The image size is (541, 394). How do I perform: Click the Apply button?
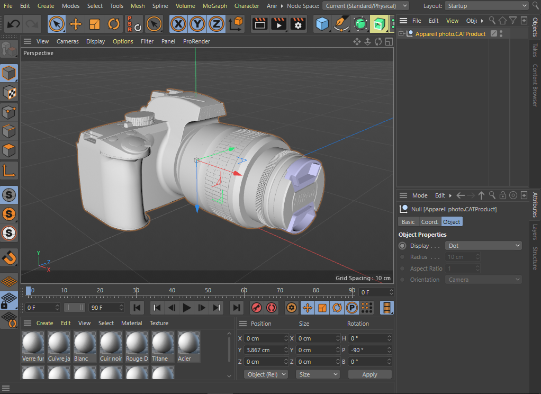click(x=369, y=374)
